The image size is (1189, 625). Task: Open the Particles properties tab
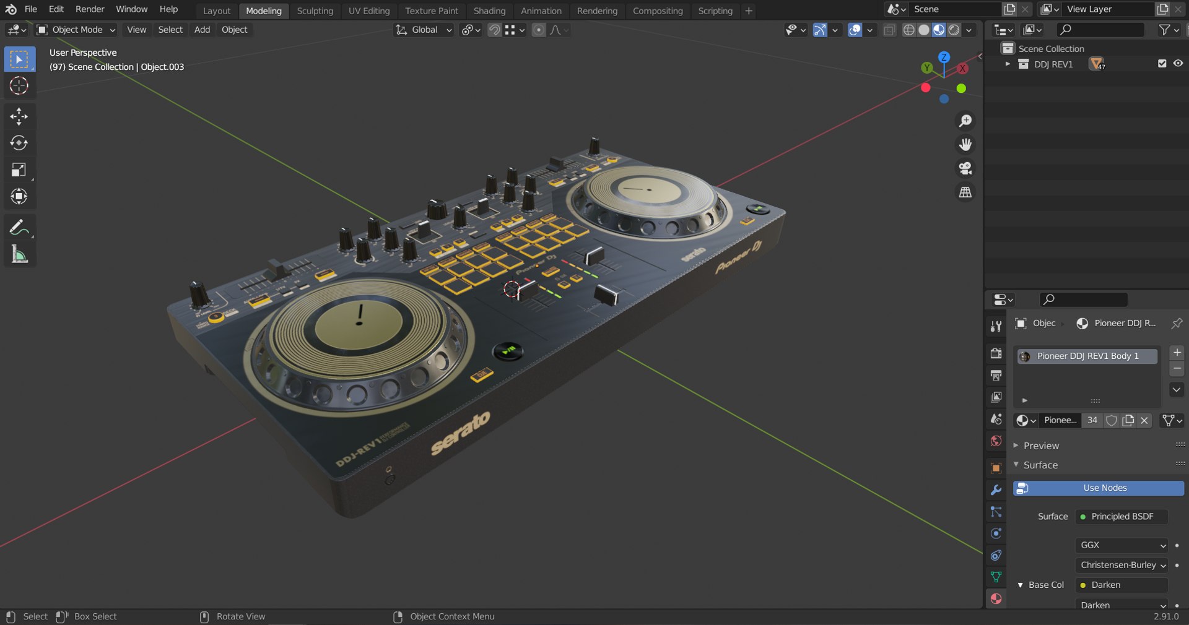coord(996,512)
